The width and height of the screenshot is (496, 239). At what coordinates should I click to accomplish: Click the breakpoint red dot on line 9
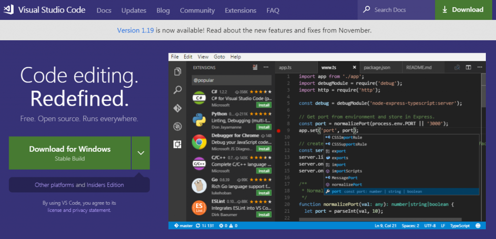(279, 130)
